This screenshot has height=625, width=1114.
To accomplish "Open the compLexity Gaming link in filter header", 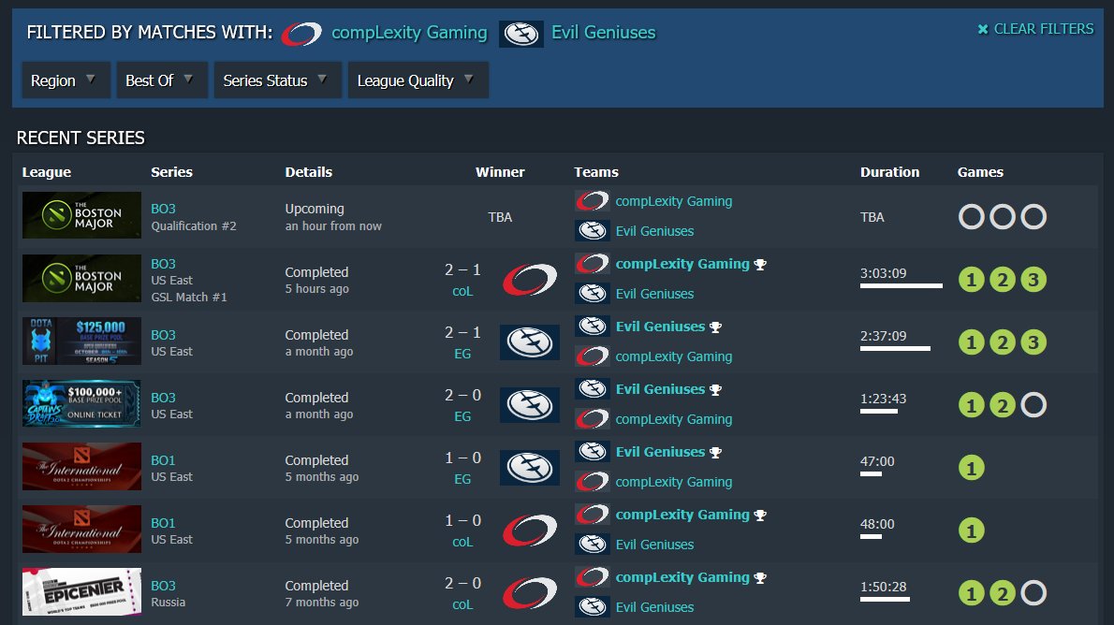I will coord(409,33).
